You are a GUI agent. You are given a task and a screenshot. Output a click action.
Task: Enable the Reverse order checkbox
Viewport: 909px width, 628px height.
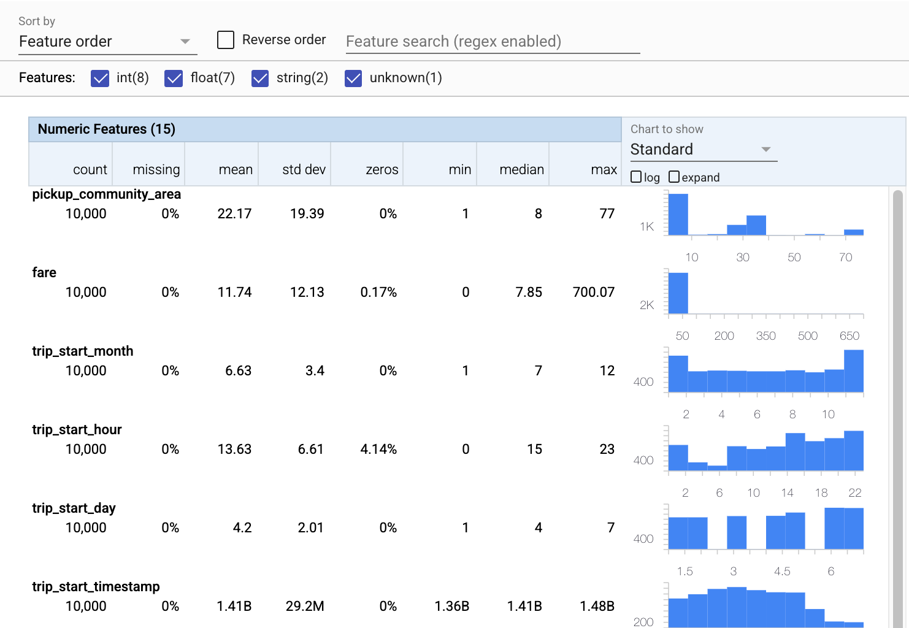coord(226,40)
